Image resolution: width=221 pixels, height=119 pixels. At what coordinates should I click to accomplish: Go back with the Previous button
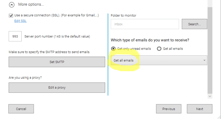(169, 109)
